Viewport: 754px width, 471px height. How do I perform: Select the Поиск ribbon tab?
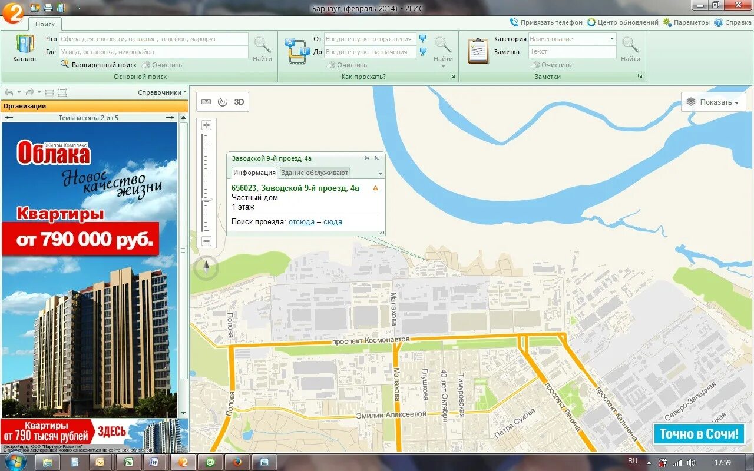point(45,24)
